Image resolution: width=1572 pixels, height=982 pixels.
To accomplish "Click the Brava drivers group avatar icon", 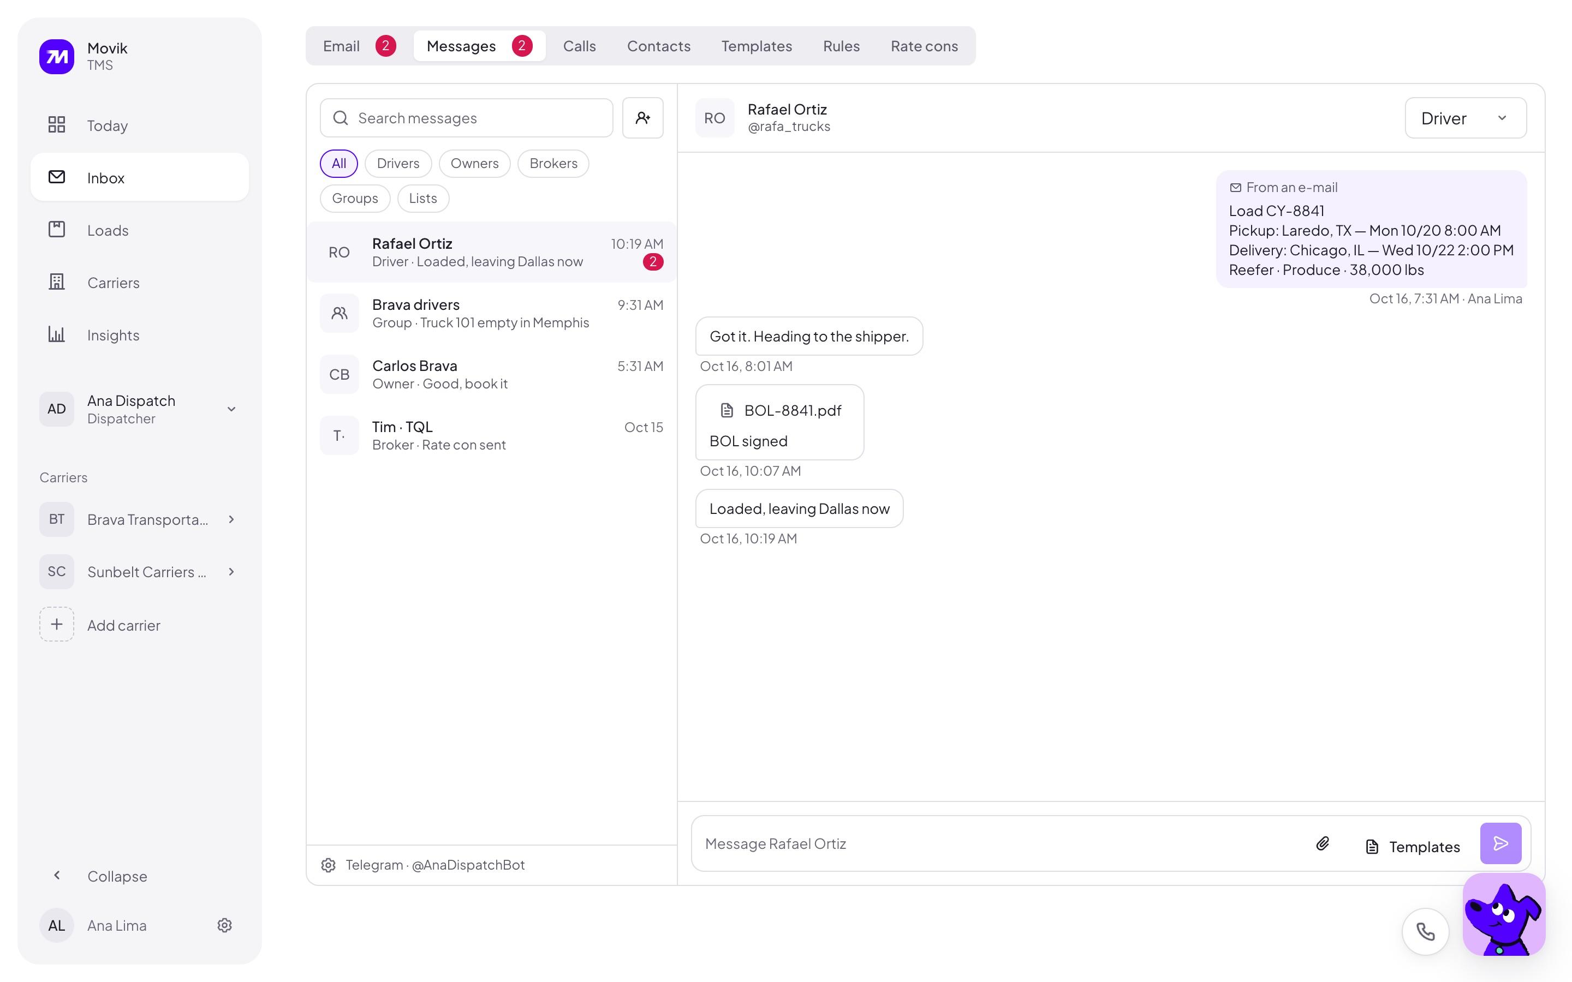I will coord(339,313).
